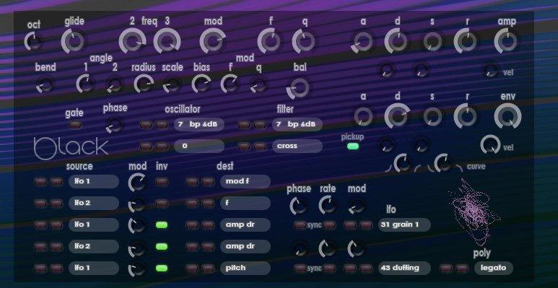Screen dimensions: 558x288
Task: Click the mod knob for lfo 1 to mod f
Action: point(137,183)
